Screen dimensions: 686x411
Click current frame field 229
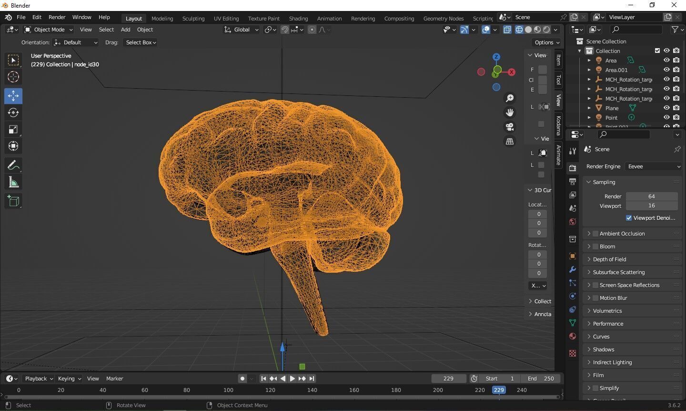tap(449, 379)
